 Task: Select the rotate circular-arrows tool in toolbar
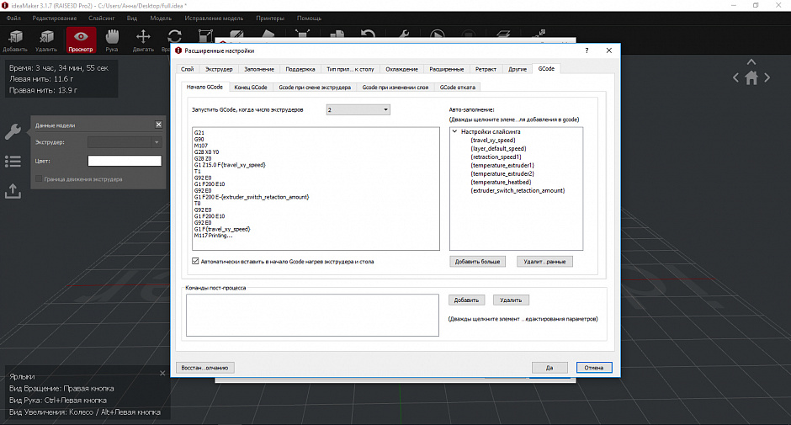[174, 36]
